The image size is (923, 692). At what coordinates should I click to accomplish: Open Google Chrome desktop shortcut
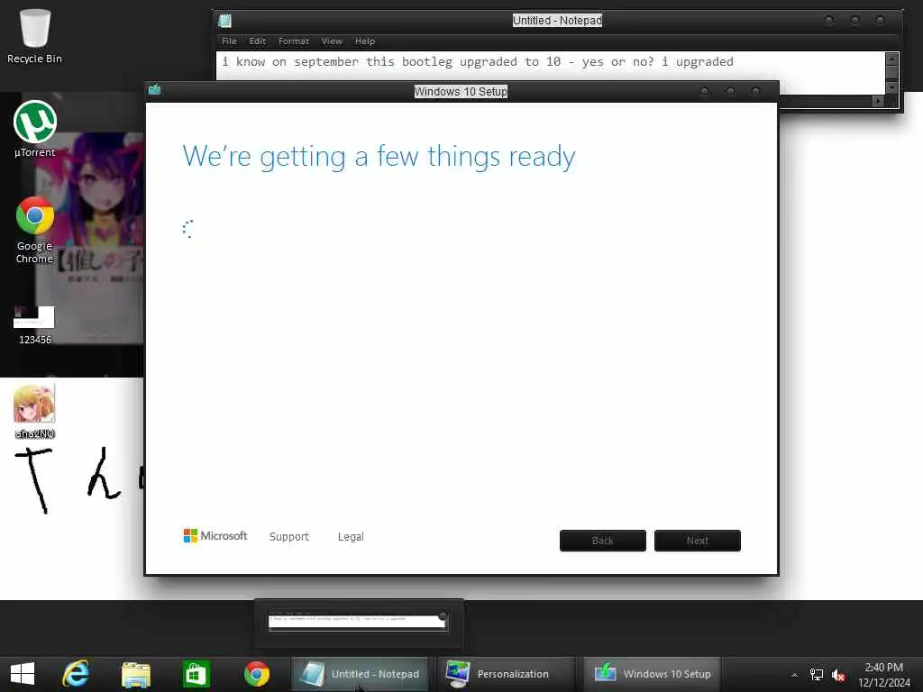35,230
